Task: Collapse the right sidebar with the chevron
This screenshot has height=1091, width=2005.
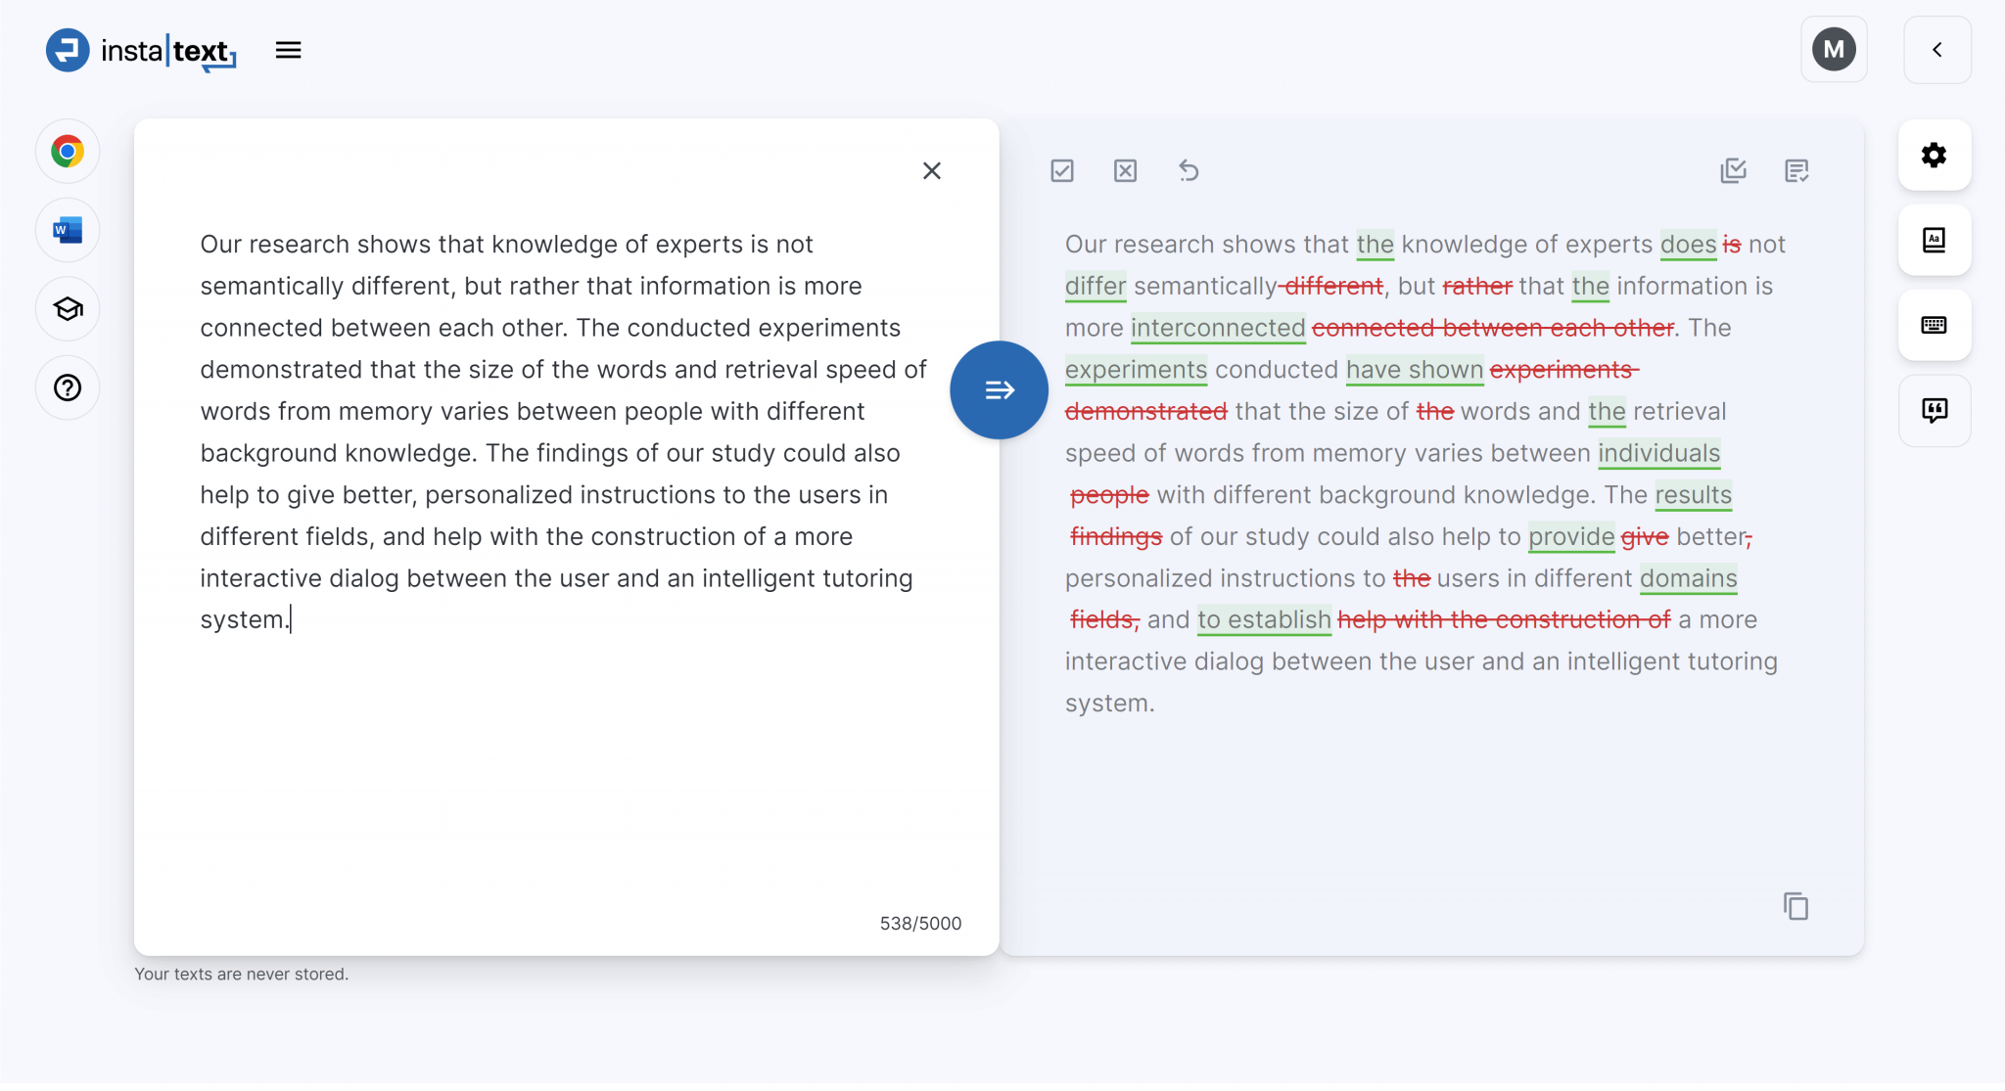Action: [x=1937, y=50]
